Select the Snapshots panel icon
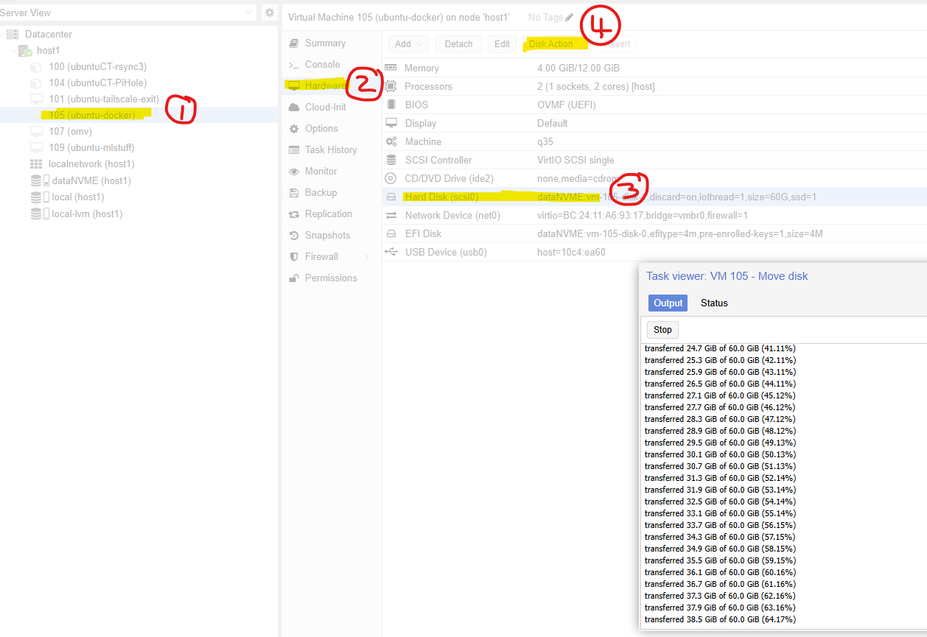The width and height of the screenshot is (927, 637). pos(295,235)
